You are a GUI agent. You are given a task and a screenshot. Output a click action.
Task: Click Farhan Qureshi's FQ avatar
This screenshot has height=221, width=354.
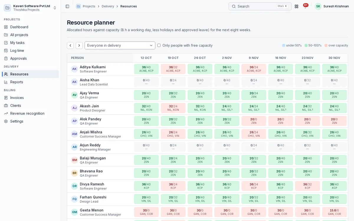pyautogui.click(x=74, y=199)
